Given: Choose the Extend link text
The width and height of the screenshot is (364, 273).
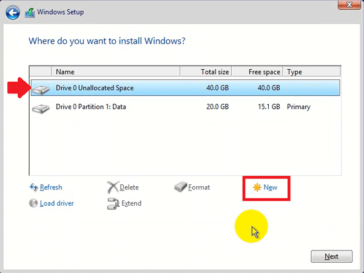Looking at the screenshot, I should [x=131, y=203].
